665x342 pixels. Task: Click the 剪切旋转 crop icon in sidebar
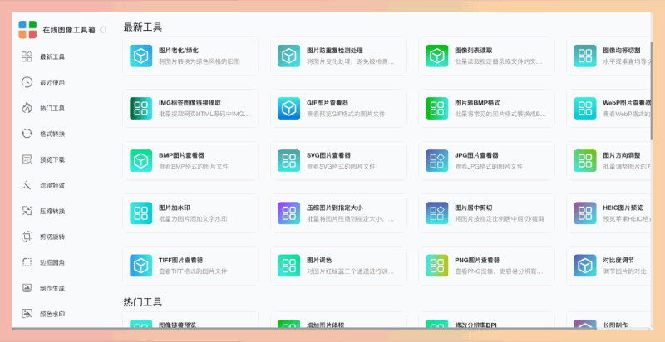(x=27, y=237)
